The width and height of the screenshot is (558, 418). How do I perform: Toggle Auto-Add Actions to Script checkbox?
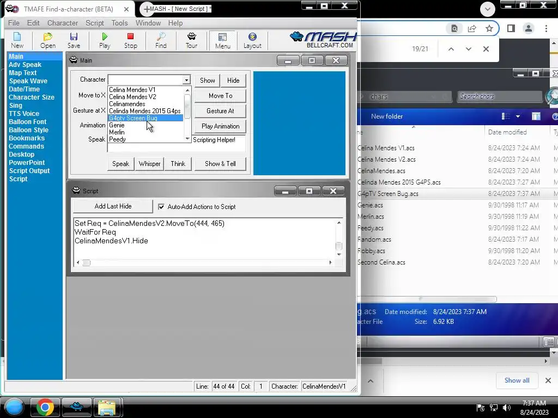(x=161, y=206)
